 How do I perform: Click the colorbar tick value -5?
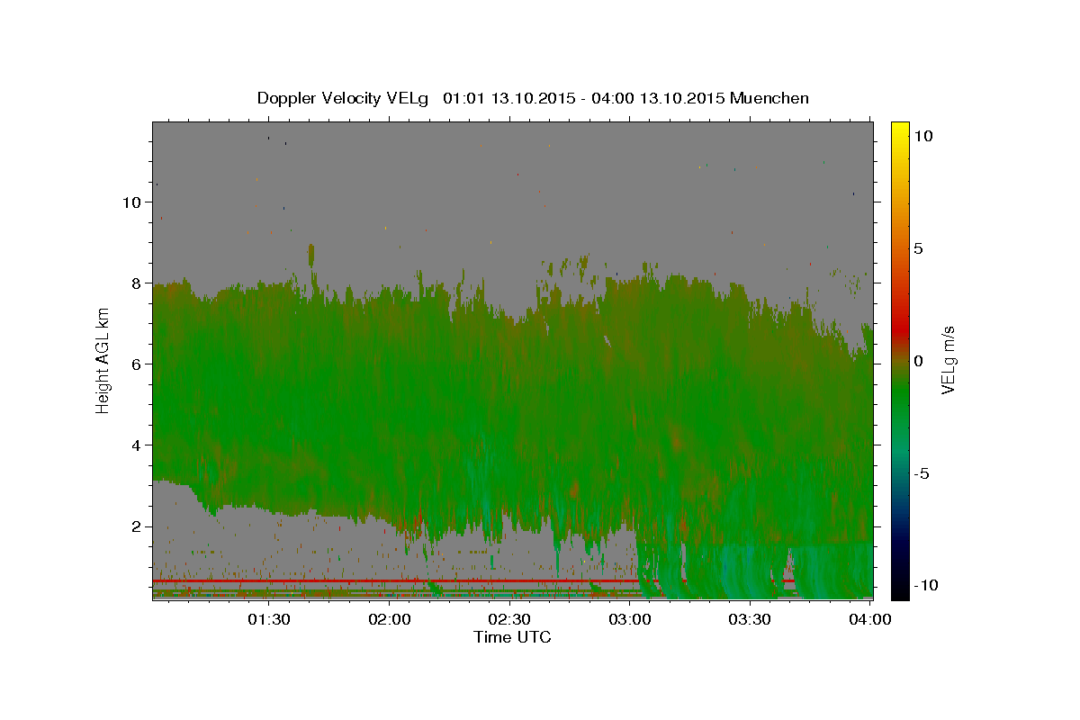pos(921,473)
